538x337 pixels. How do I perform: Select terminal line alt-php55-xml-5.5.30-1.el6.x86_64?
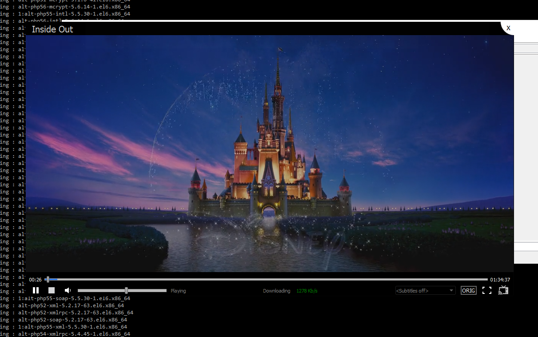pyautogui.click(x=72, y=327)
